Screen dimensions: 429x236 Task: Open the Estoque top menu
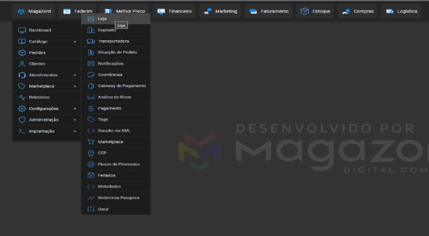click(315, 11)
